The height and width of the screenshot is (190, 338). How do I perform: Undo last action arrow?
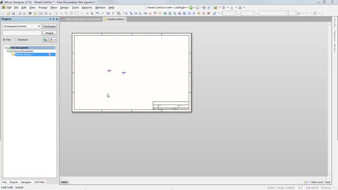[x=97, y=13]
